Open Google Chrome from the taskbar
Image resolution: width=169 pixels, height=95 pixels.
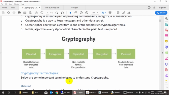pyautogui.click(x=57, y=93)
